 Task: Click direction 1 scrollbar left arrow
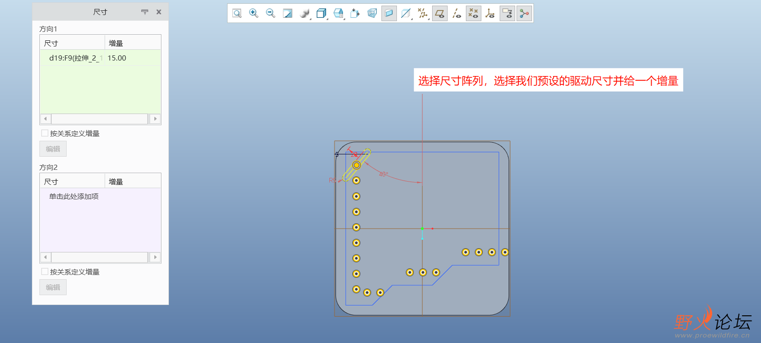coord(46,119)
